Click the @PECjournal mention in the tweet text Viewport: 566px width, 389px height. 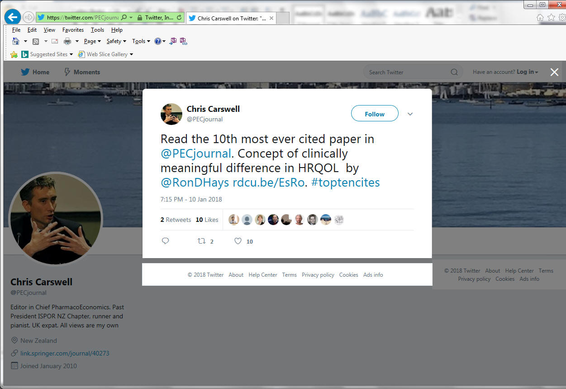[196, 154]
